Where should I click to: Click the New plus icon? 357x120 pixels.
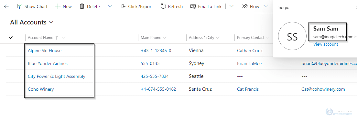point(58,6)
